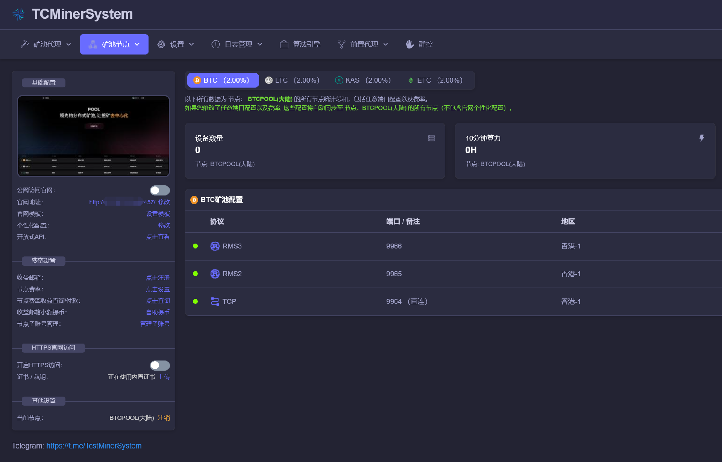This screenshot has height=462, width=722.
Task: Open the Telegram TcstMinerSystem link
Action: (x=94, y=446)
